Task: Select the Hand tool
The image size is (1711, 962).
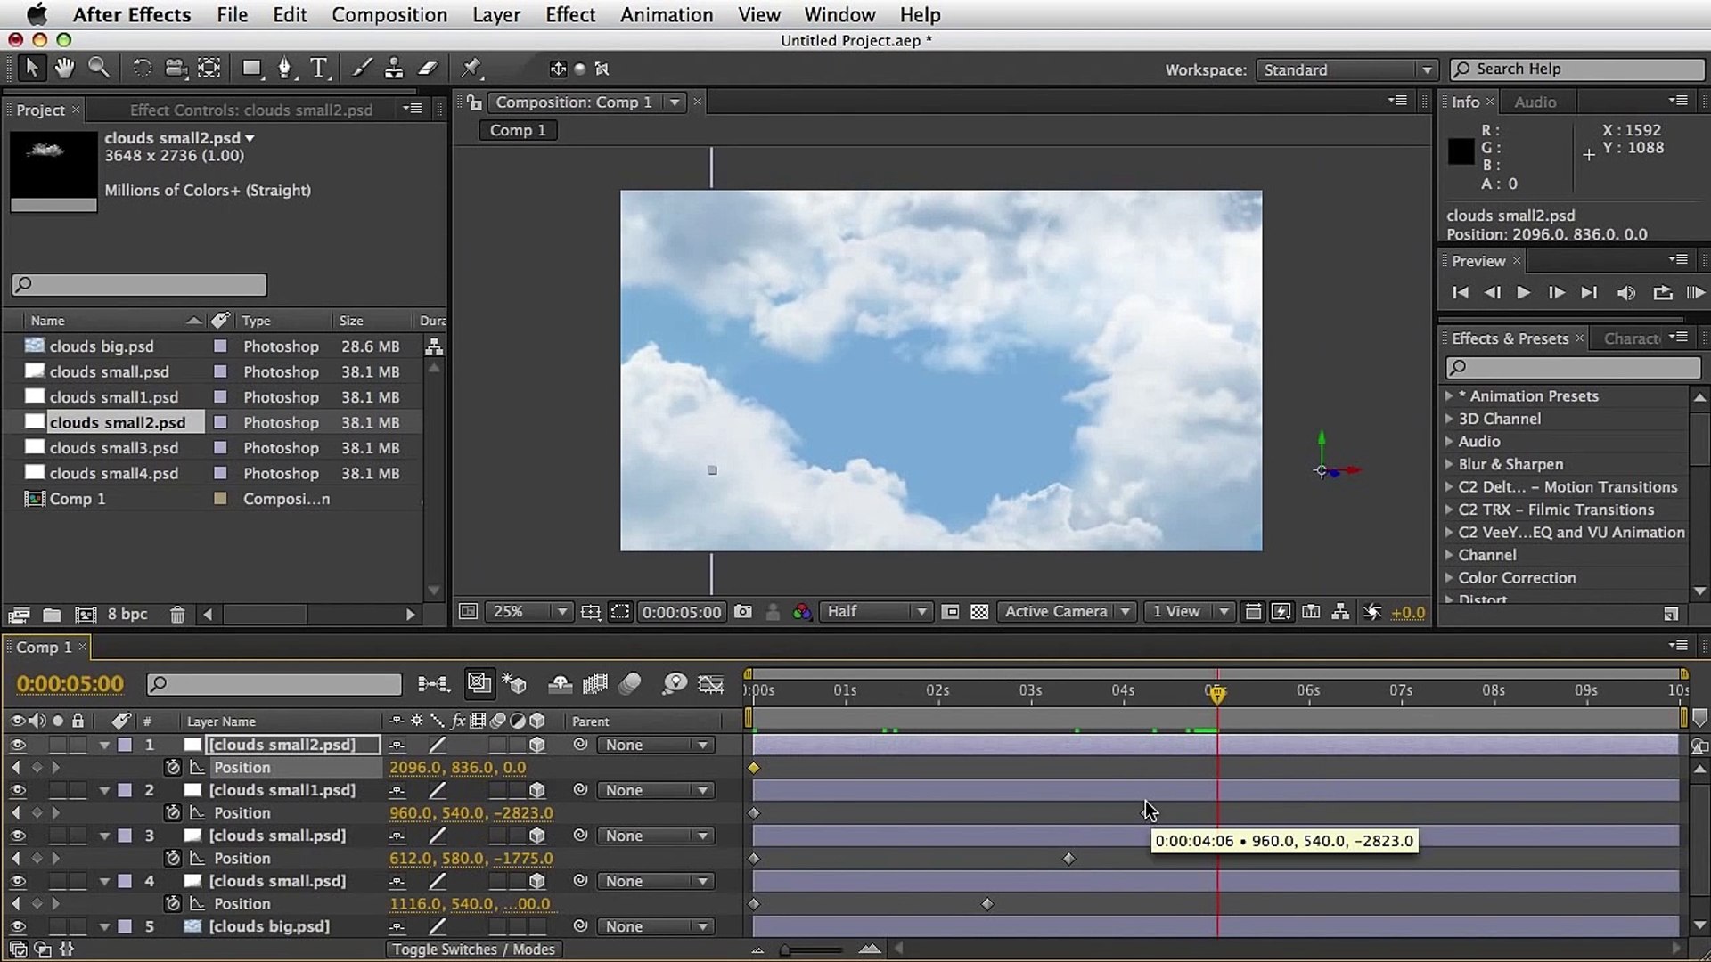Action: (64, 69)
